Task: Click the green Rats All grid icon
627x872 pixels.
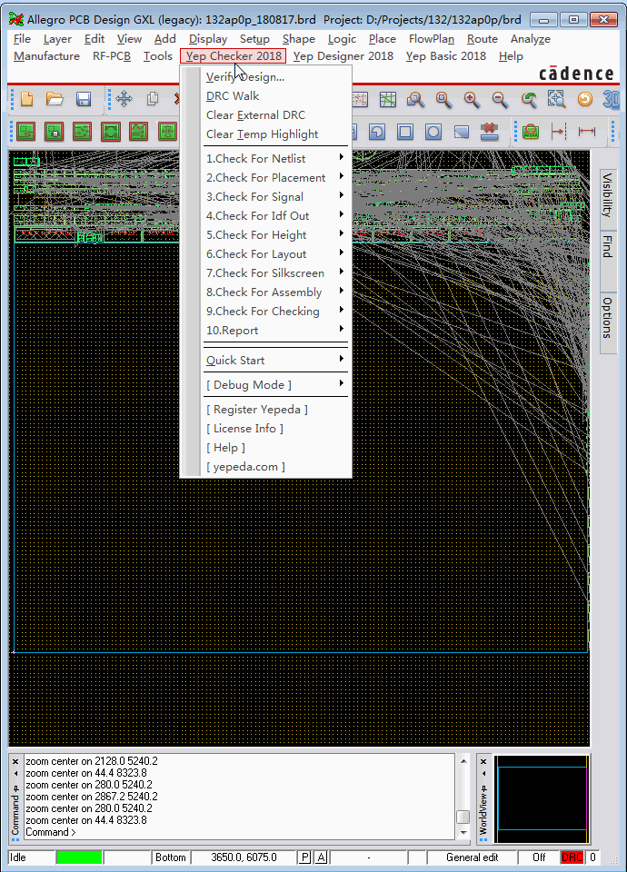Action: (388, 100)
